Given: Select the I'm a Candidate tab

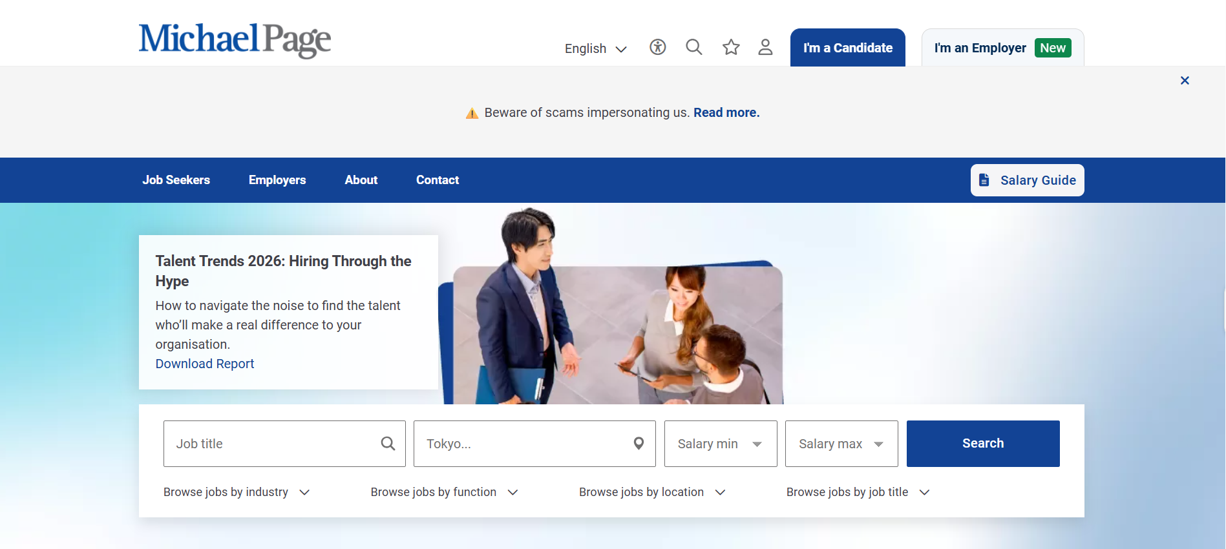Looking at the screenshot, I should tap(848, 47).
